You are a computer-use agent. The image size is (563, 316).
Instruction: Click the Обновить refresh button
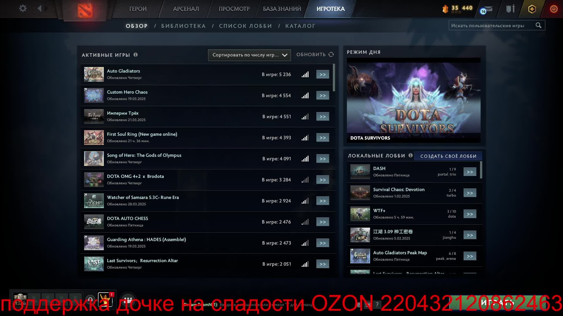pyautogui.click(x=315, y=54)
